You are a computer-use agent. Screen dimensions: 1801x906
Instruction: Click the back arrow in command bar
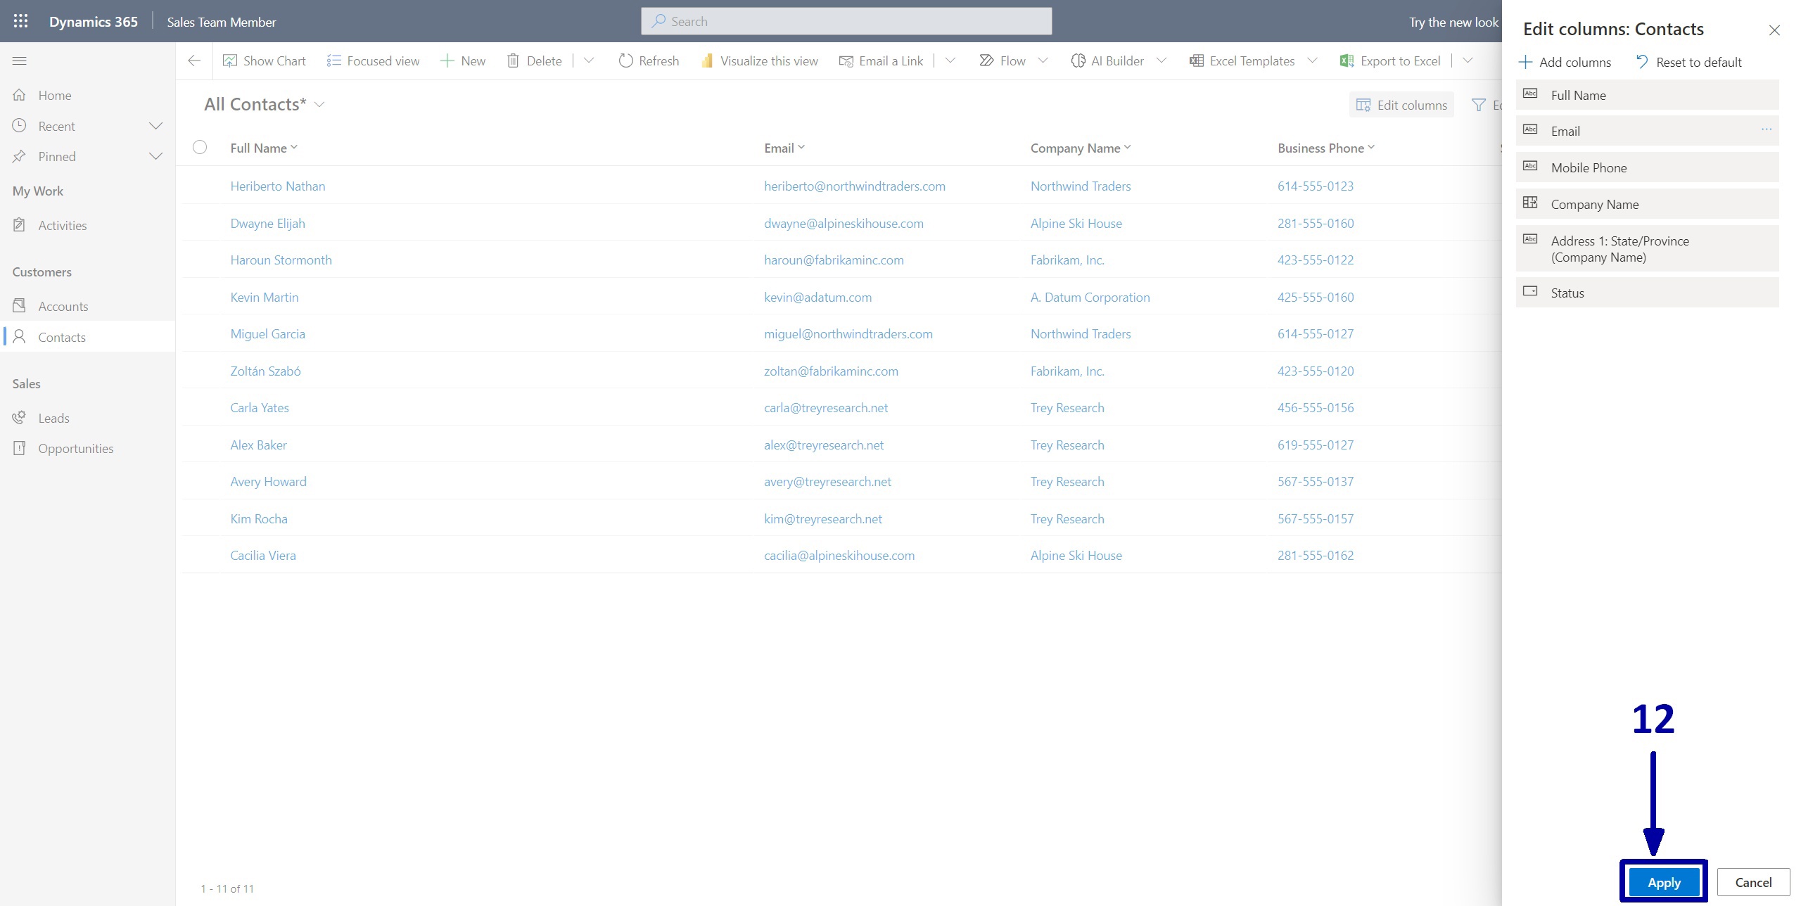pyautogui.click(x=194, y=61)
